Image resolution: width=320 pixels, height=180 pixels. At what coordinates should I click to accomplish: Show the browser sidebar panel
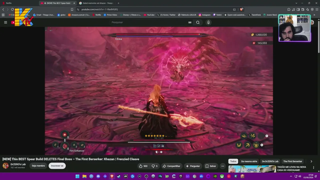pos(298,9)
